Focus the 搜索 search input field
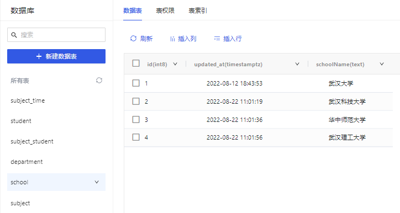 (x=56, y=35)
